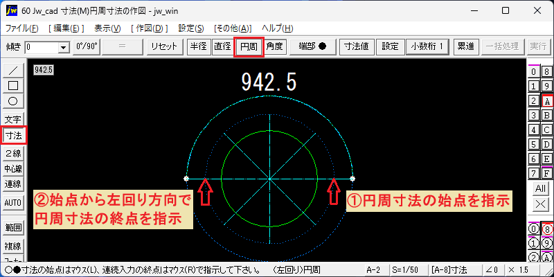Select layer group circle 0
Screen dimensions: 554x277
pyautogui.click(x=533, y=229)
